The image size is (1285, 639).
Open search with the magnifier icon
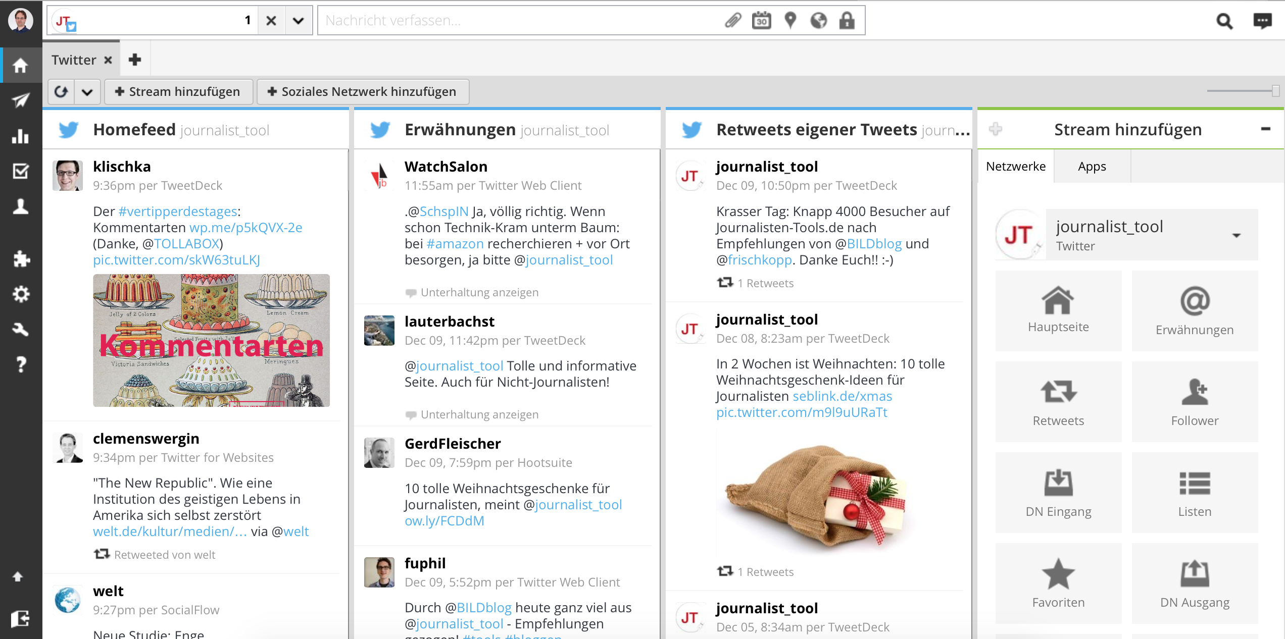[1224, 21]
